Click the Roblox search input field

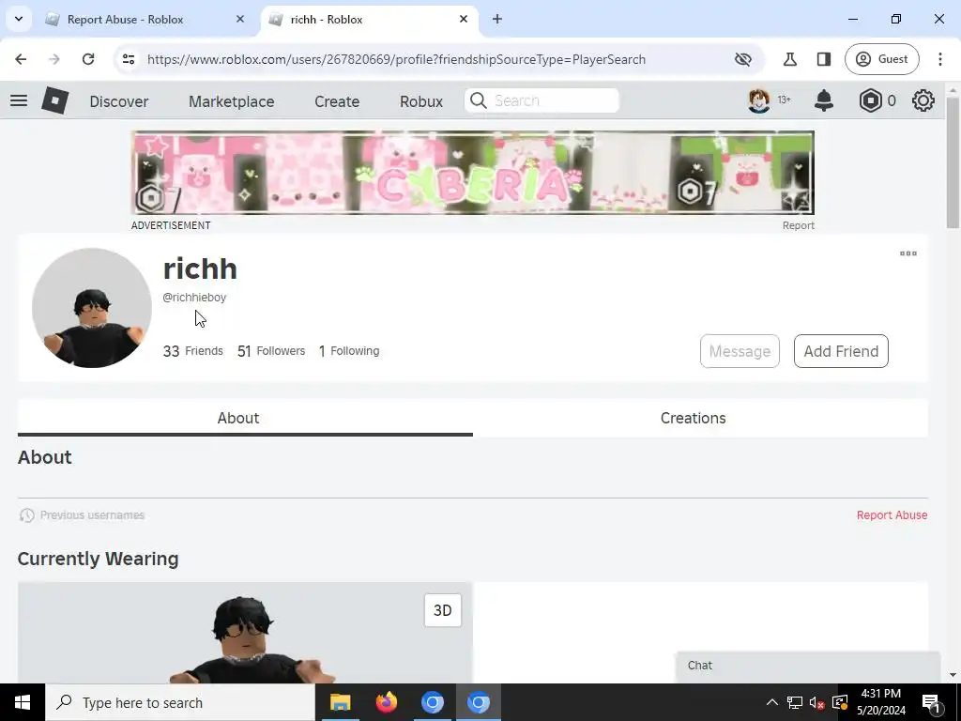[x=542, y=100]
